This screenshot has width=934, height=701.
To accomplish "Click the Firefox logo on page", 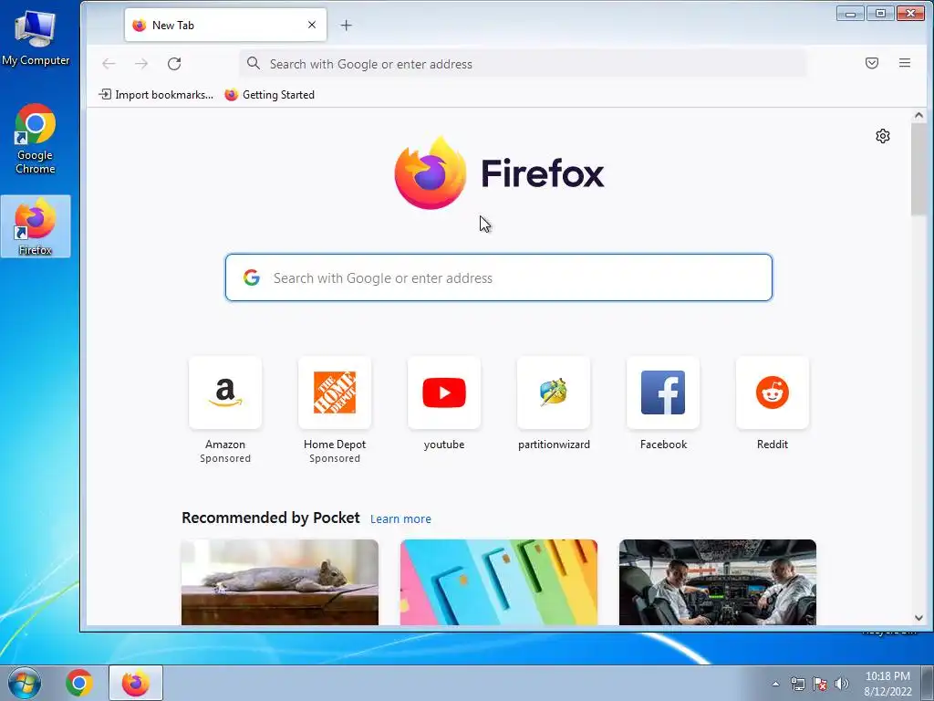I will click(x=499, y=173).
